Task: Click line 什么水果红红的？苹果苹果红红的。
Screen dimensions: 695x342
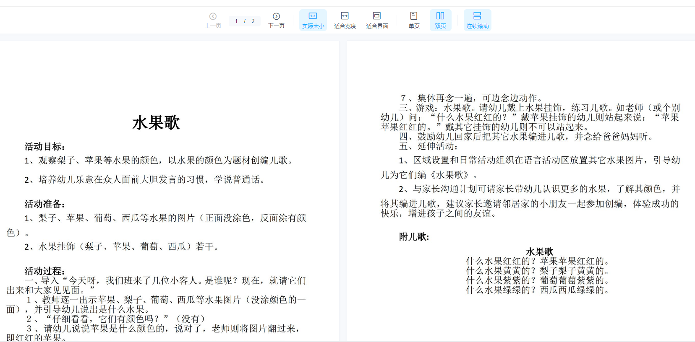Action: point(538,261)
